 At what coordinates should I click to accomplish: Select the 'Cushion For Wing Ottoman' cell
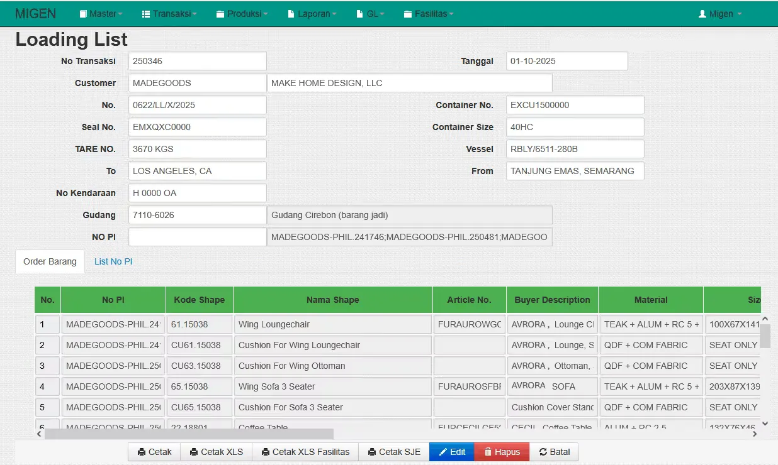pos(332,366)
